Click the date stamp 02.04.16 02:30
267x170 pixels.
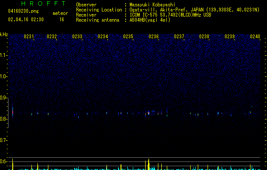point(26,20)
